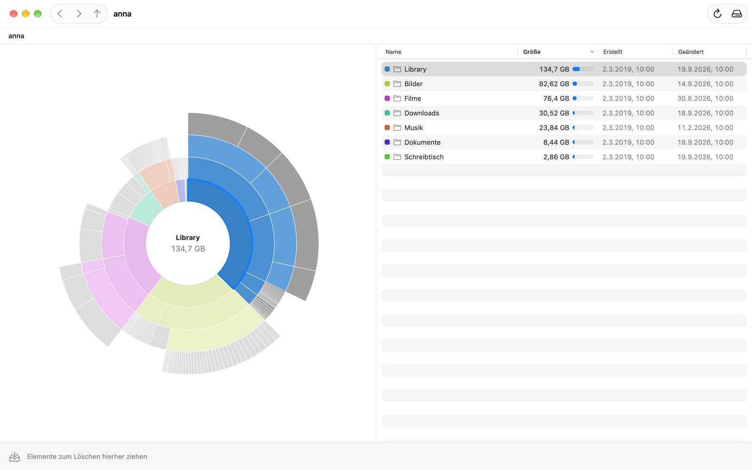Click the orange Musik color swatch
752x470 pixels.
point(387,127)
